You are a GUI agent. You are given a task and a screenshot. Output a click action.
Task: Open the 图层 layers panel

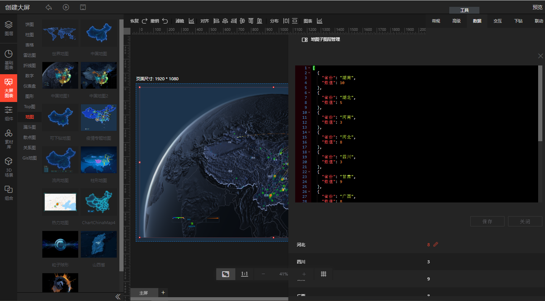(8, 29)
